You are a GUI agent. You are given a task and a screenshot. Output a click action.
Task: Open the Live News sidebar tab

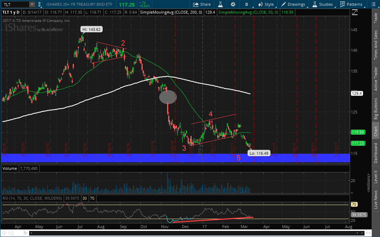(x=376, y=199)
